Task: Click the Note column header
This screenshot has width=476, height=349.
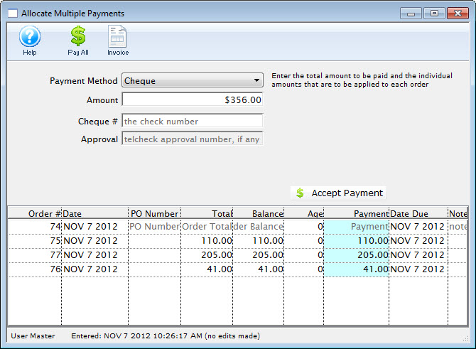Action: [458, 213]
